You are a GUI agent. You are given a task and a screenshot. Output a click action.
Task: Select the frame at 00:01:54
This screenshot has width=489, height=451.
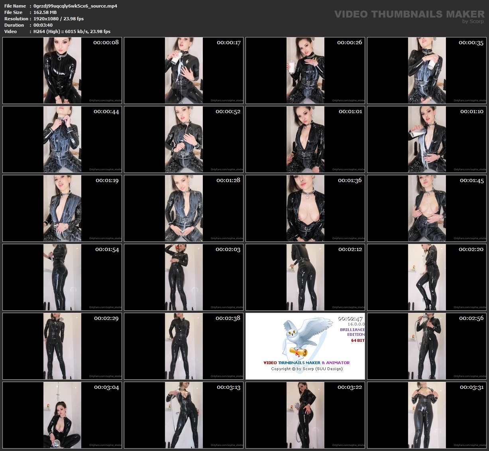62,277
